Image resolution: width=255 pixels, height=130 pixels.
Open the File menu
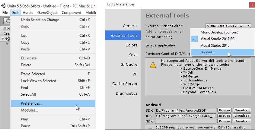pyautogui.click(x=5, y=12)
